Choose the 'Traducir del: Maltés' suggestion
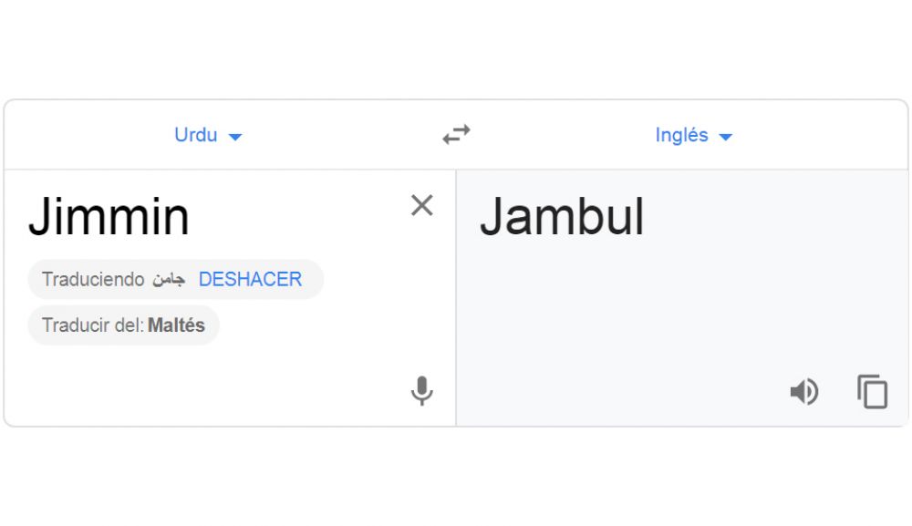Image resolution: width=912 pixels, height=526 pixels. (123, 325)
